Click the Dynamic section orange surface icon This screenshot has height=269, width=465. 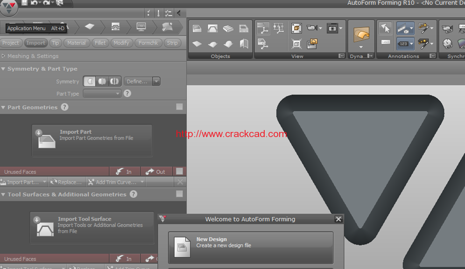coord(361,34)
